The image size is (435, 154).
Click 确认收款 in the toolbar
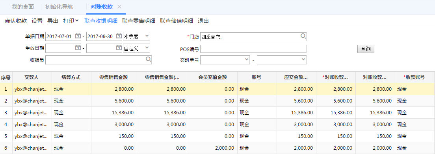point(16,21)
